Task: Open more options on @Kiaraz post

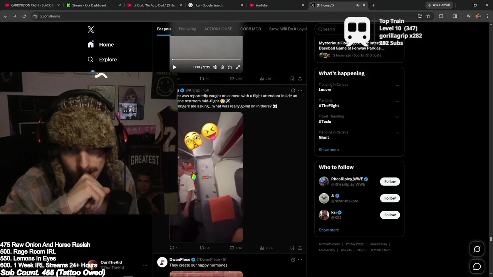Action: 300,90
